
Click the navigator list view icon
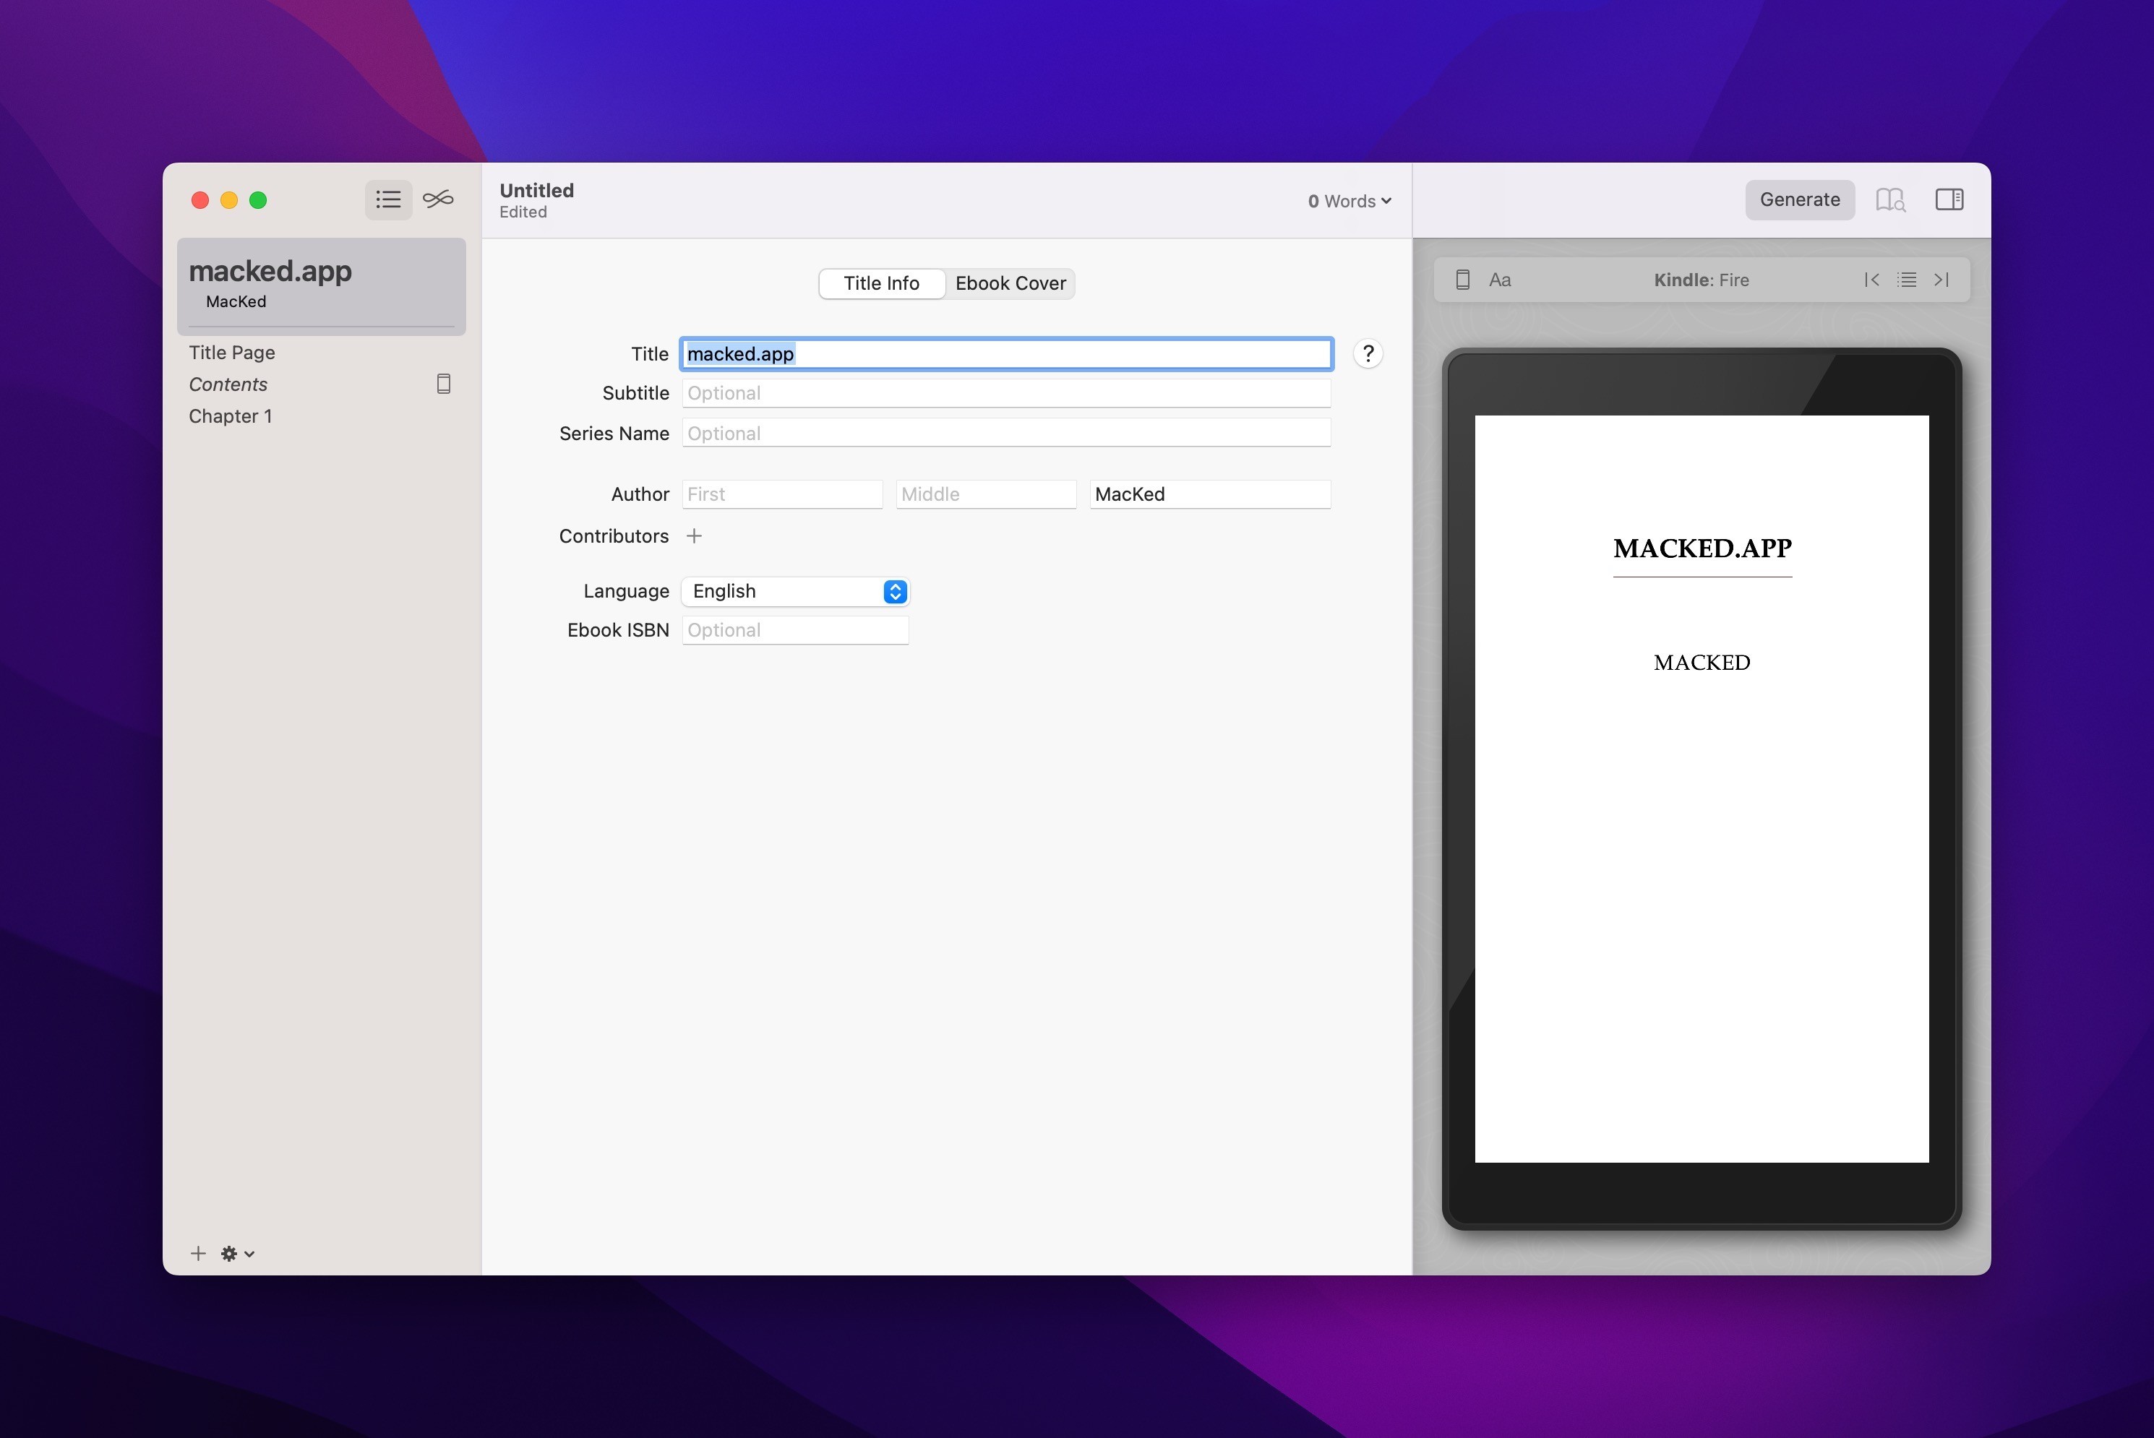388,199
